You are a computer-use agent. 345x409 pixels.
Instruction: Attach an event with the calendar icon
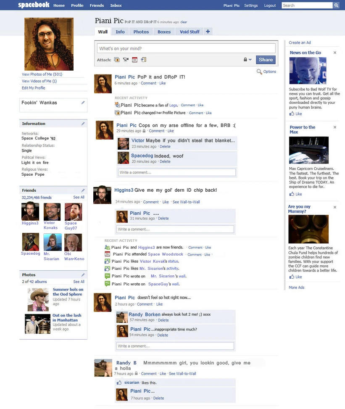point(135,60)
